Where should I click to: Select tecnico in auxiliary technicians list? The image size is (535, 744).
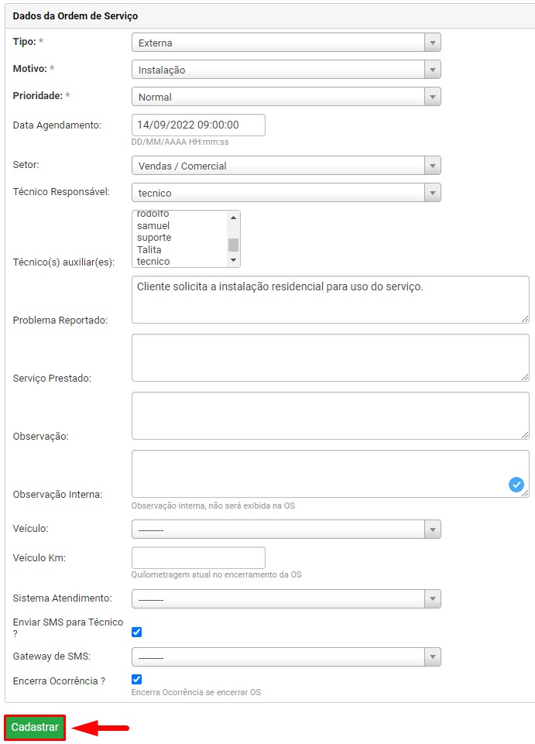pyautogui.click(x=153, y=262)
